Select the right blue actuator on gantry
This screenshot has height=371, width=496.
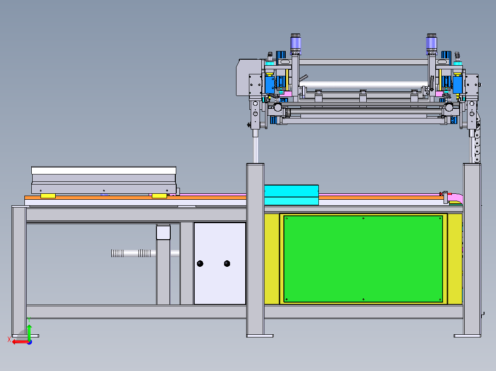tap(457, 84)
